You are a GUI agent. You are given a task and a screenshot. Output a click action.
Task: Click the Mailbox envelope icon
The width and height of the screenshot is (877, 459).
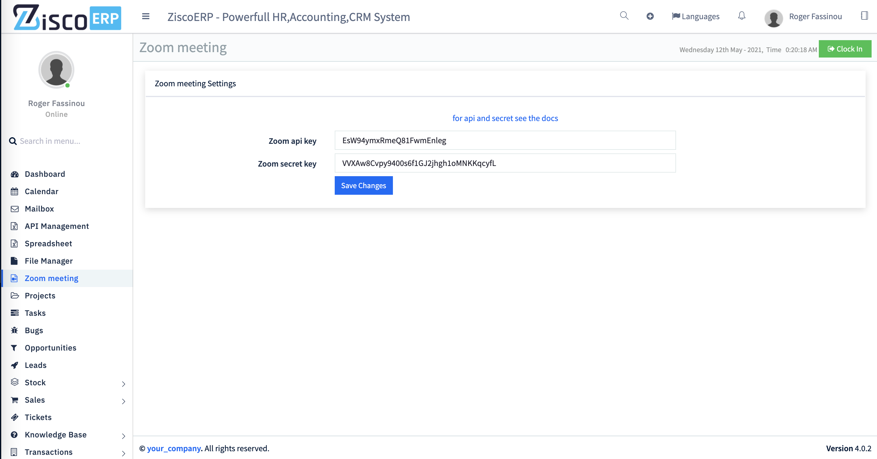[14, 209]
